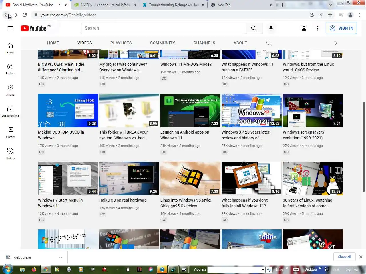
Task: Click the SIGN IN button
Action: (341, 28)
